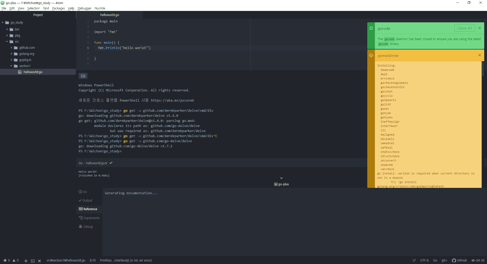
Task: Expand the bin folder
Action: coord(7,29)
